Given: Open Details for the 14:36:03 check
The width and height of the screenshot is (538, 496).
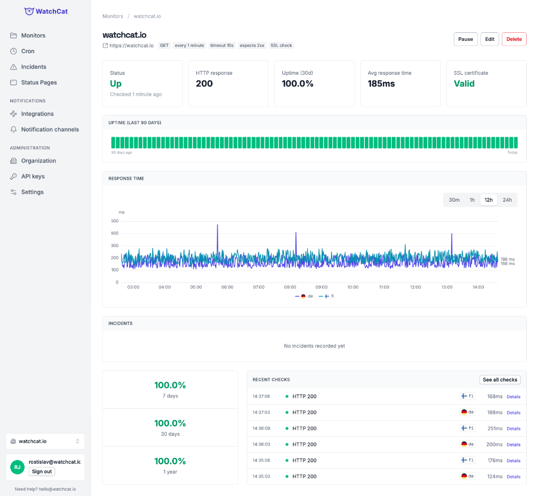Looking at the screenshot, I should click(x=513, y=444).
